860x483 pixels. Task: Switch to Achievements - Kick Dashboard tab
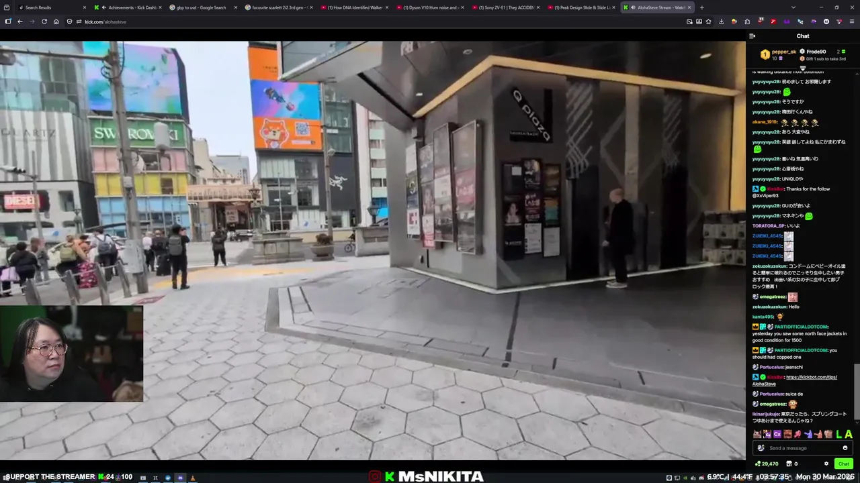pyautogui.click(x=126, y=7)
